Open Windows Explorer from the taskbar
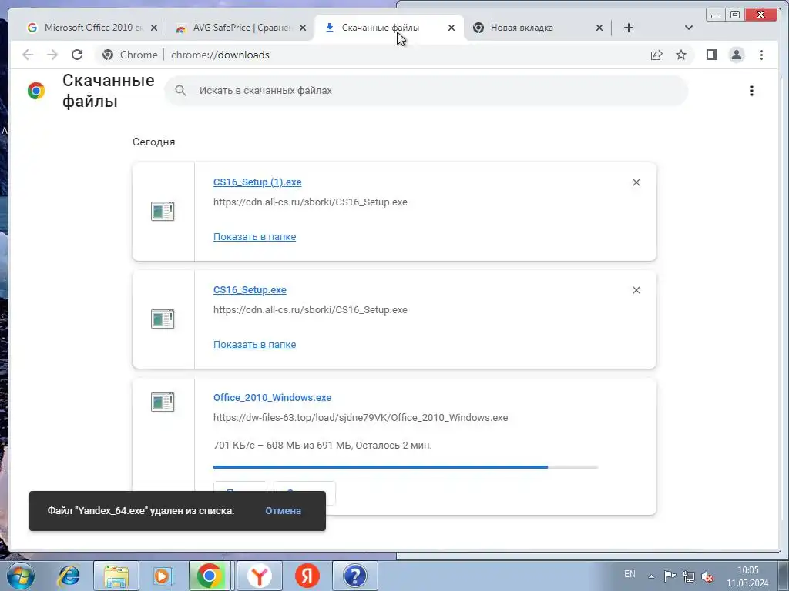The width and height of the screenshot is (789, 591). (116, 576)
